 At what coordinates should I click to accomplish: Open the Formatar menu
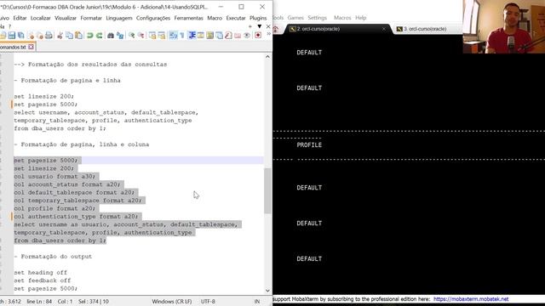[91, 18]
